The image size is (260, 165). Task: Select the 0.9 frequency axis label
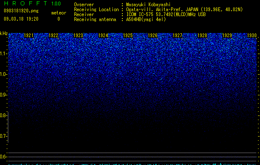[3, 95]
